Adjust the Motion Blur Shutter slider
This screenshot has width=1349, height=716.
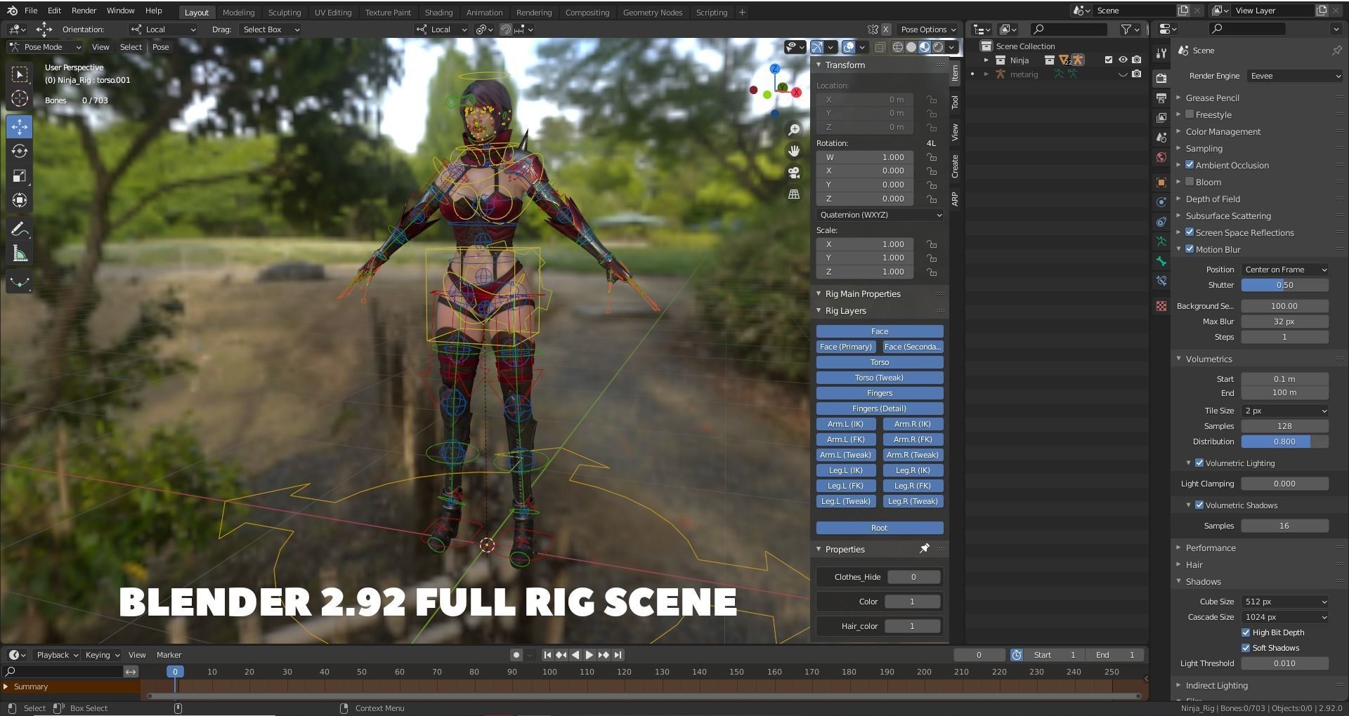tap(1285, 285)
